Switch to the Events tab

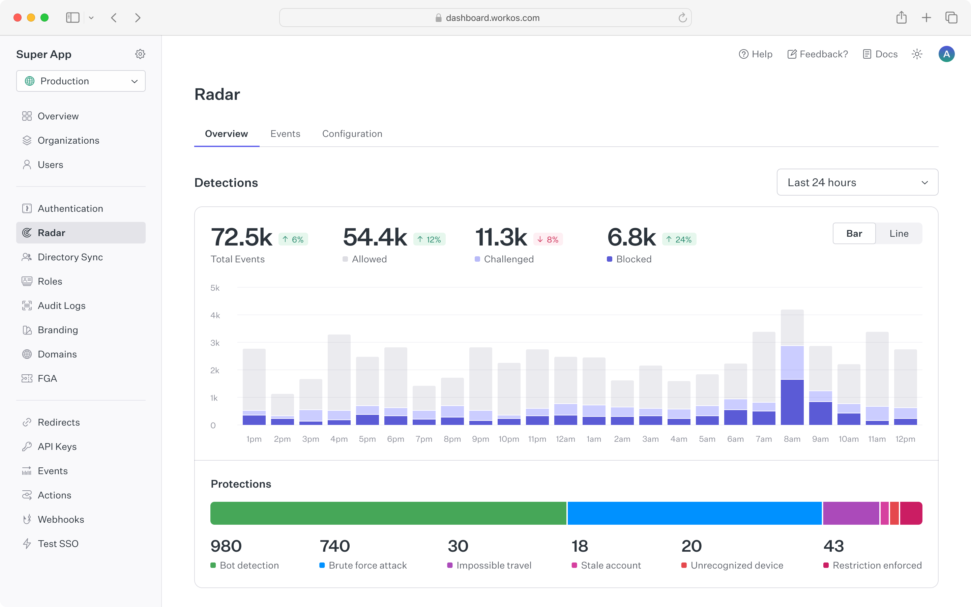(285, 134)
